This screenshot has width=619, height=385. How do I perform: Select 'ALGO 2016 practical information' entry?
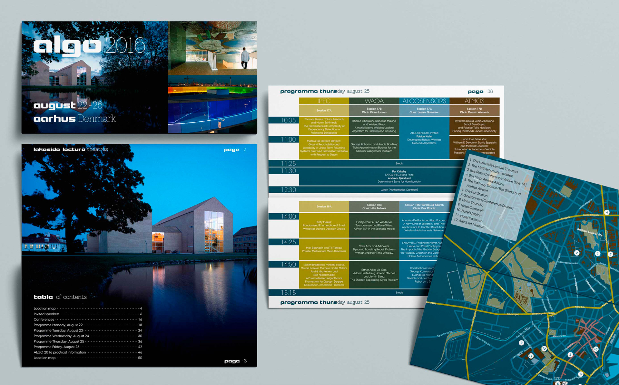point(88,352)
